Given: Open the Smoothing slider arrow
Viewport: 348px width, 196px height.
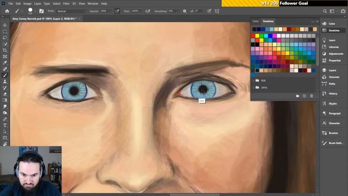Looking at the screenshot, I should (178, 11).
